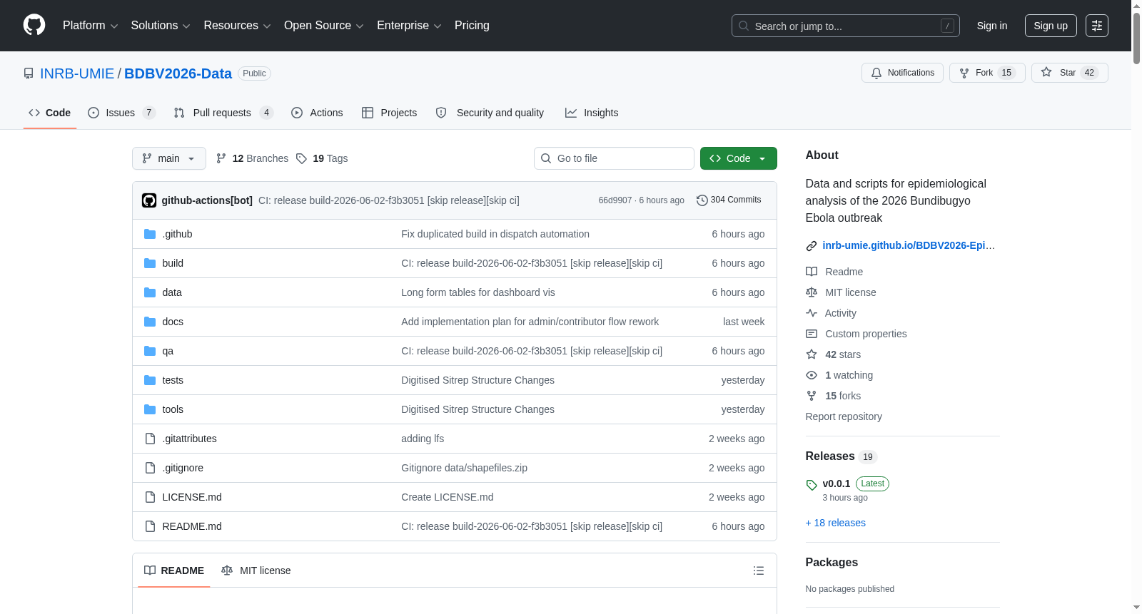
Task: Click the Star icon button
Action: coord(1046,72)
